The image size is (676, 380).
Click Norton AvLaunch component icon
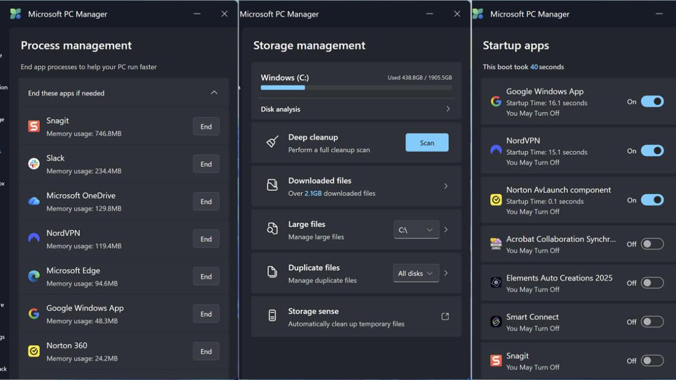point(496,199)
